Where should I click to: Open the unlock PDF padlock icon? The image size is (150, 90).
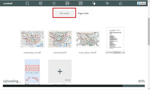[x=120, y=3]
